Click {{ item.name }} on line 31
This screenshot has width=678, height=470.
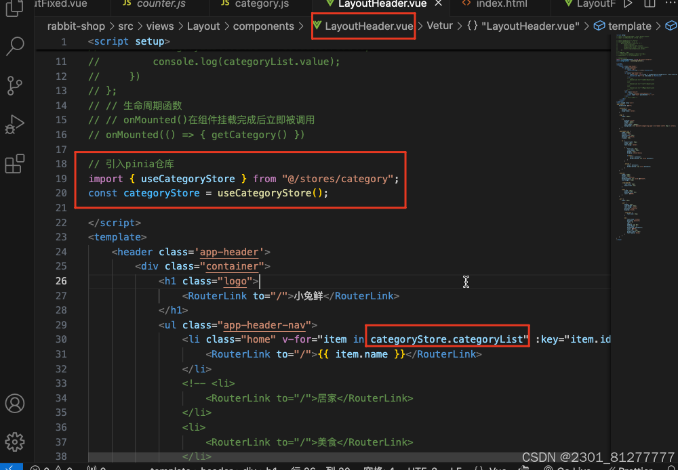(361, 354)
